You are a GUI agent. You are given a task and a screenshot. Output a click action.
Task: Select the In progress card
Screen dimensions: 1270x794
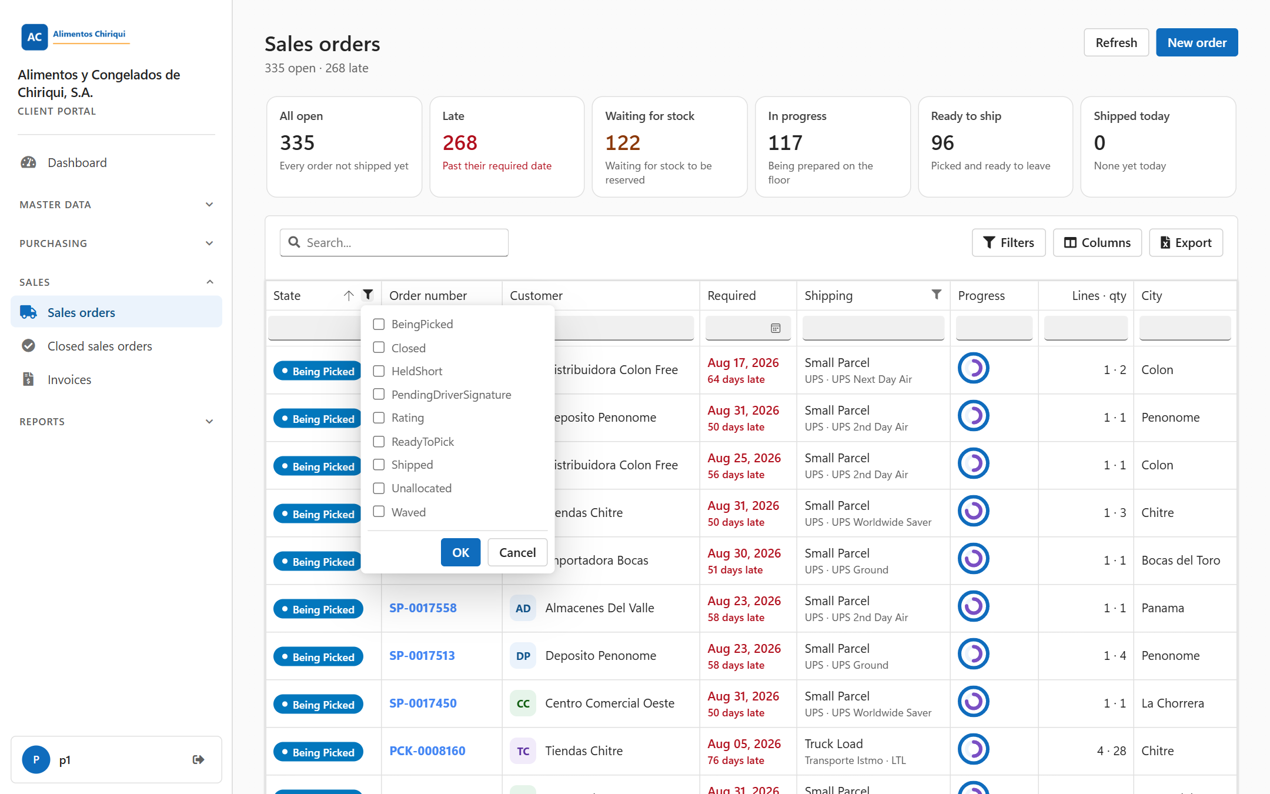pos(833,147)
